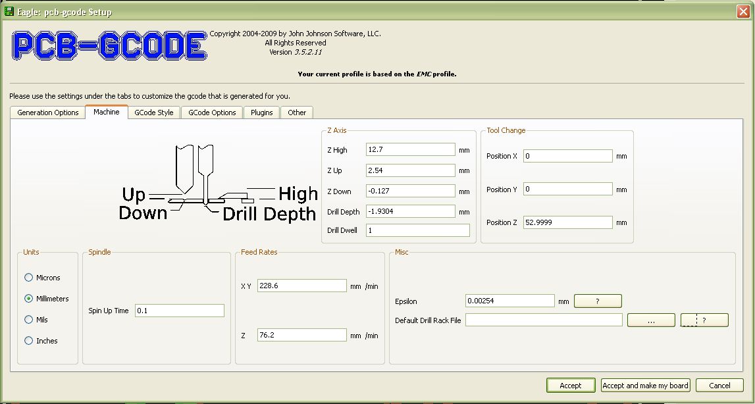Click the Spin Up Time field
The width and height of the screenshot is (755, 404).
click(x=179, y=311)
